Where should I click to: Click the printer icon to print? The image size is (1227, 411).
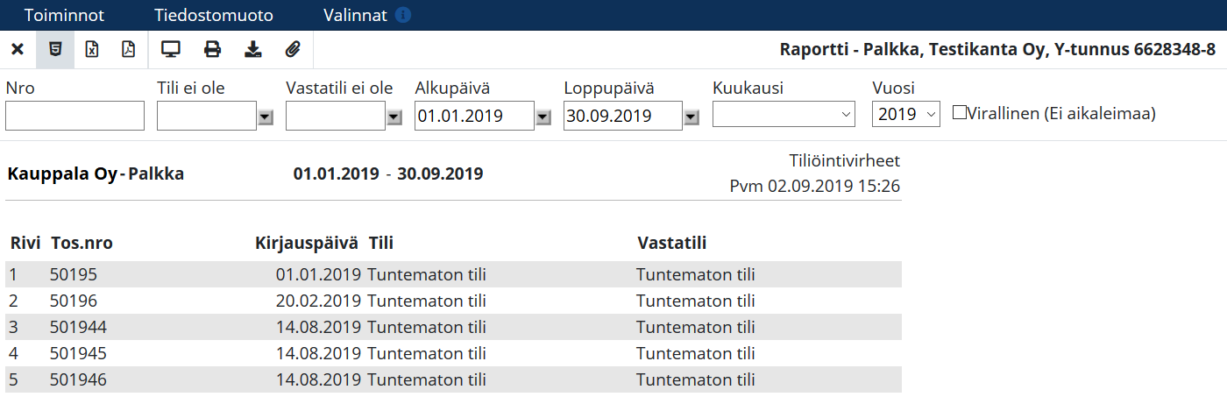(212, 50)
